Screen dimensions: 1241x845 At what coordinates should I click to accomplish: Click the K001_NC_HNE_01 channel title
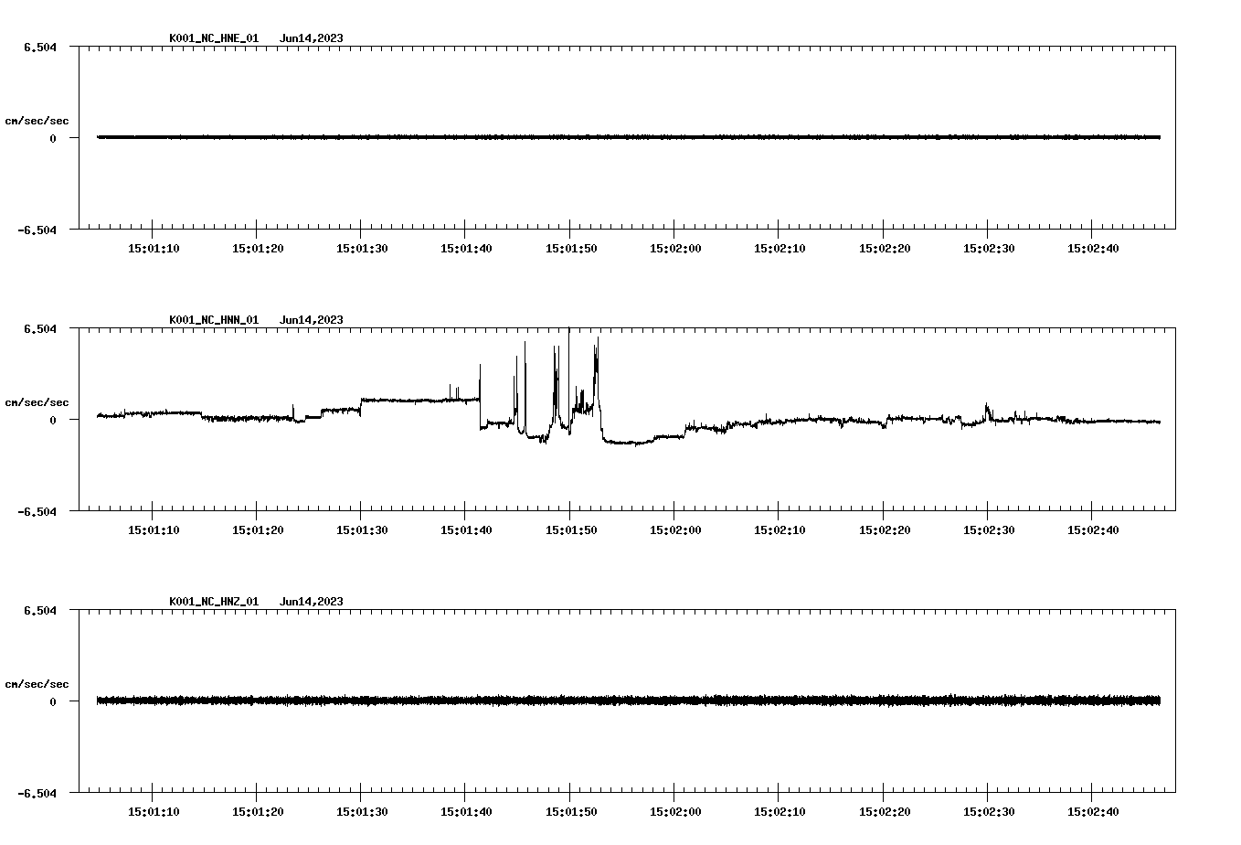(213, 39)
